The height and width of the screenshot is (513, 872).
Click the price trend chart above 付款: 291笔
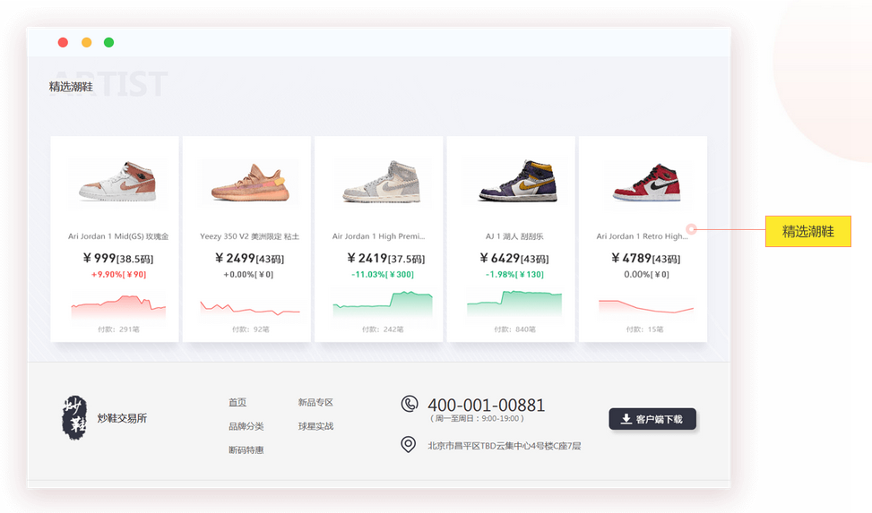[x=118, y=307]
